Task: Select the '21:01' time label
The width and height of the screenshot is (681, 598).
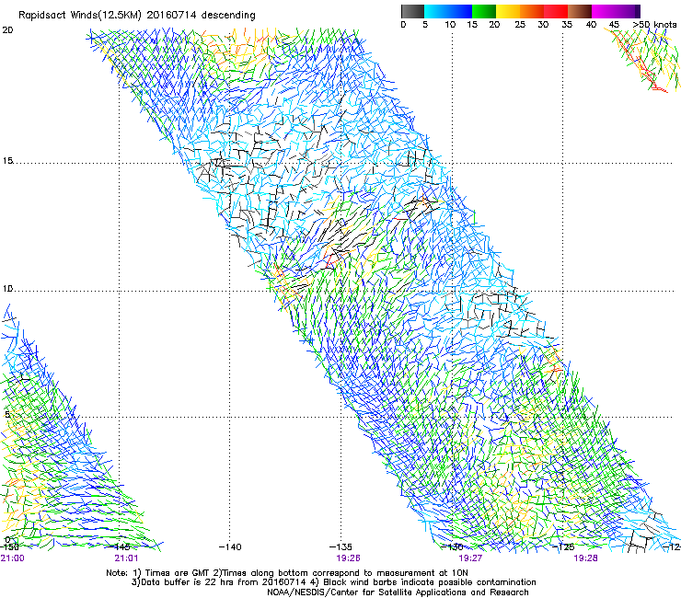Action: point(126,558)
